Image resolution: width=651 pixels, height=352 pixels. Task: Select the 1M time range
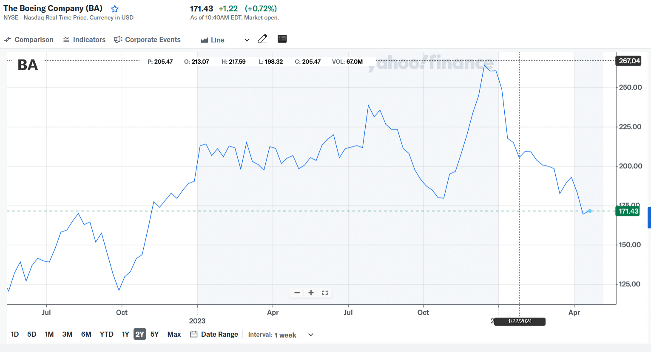[x=49, y=334]
